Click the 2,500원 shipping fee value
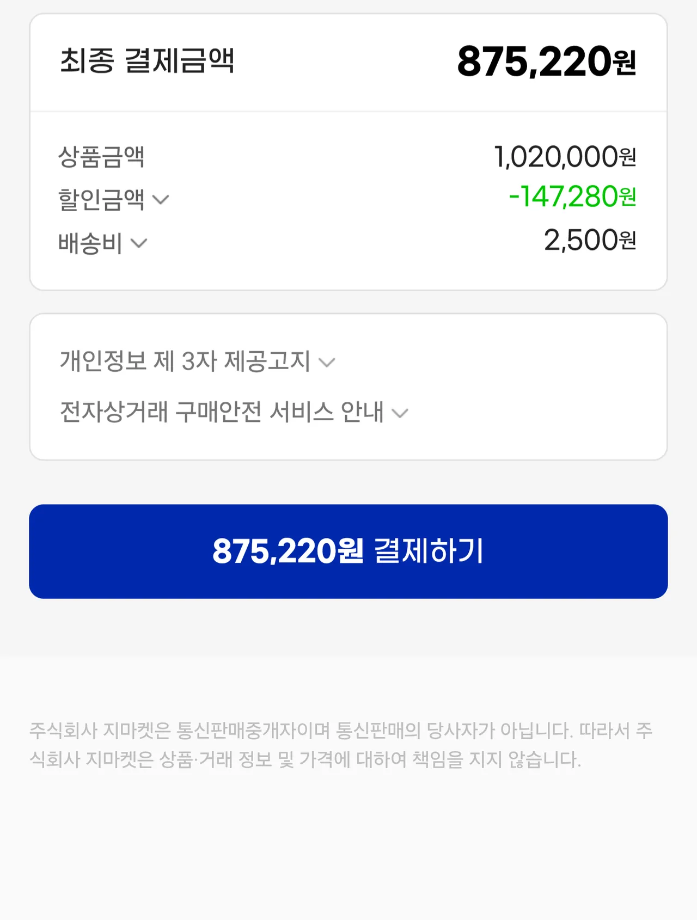Viewport: 697px width, 920px height. [x=590, y=240]
